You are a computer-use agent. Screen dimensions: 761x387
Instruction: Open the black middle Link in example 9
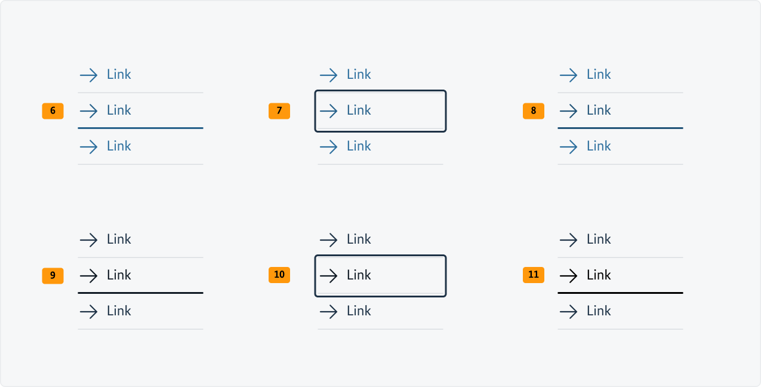119,275
